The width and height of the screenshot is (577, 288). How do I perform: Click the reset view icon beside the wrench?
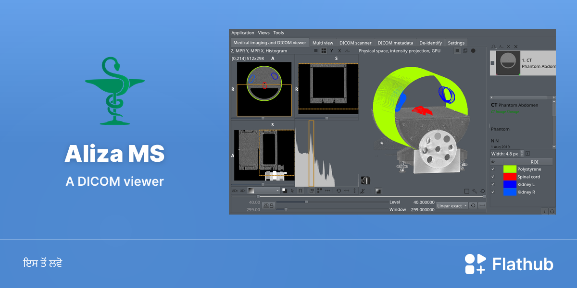click(482, 191)
